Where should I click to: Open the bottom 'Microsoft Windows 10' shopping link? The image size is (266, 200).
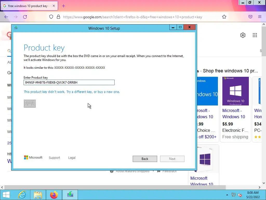tap(202, 181)
